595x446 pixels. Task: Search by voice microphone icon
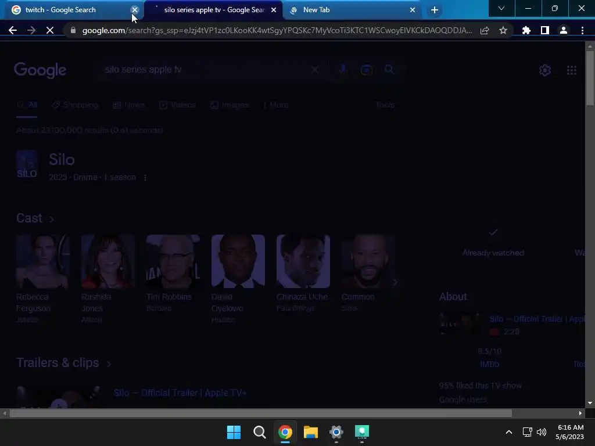click(343, 70)
